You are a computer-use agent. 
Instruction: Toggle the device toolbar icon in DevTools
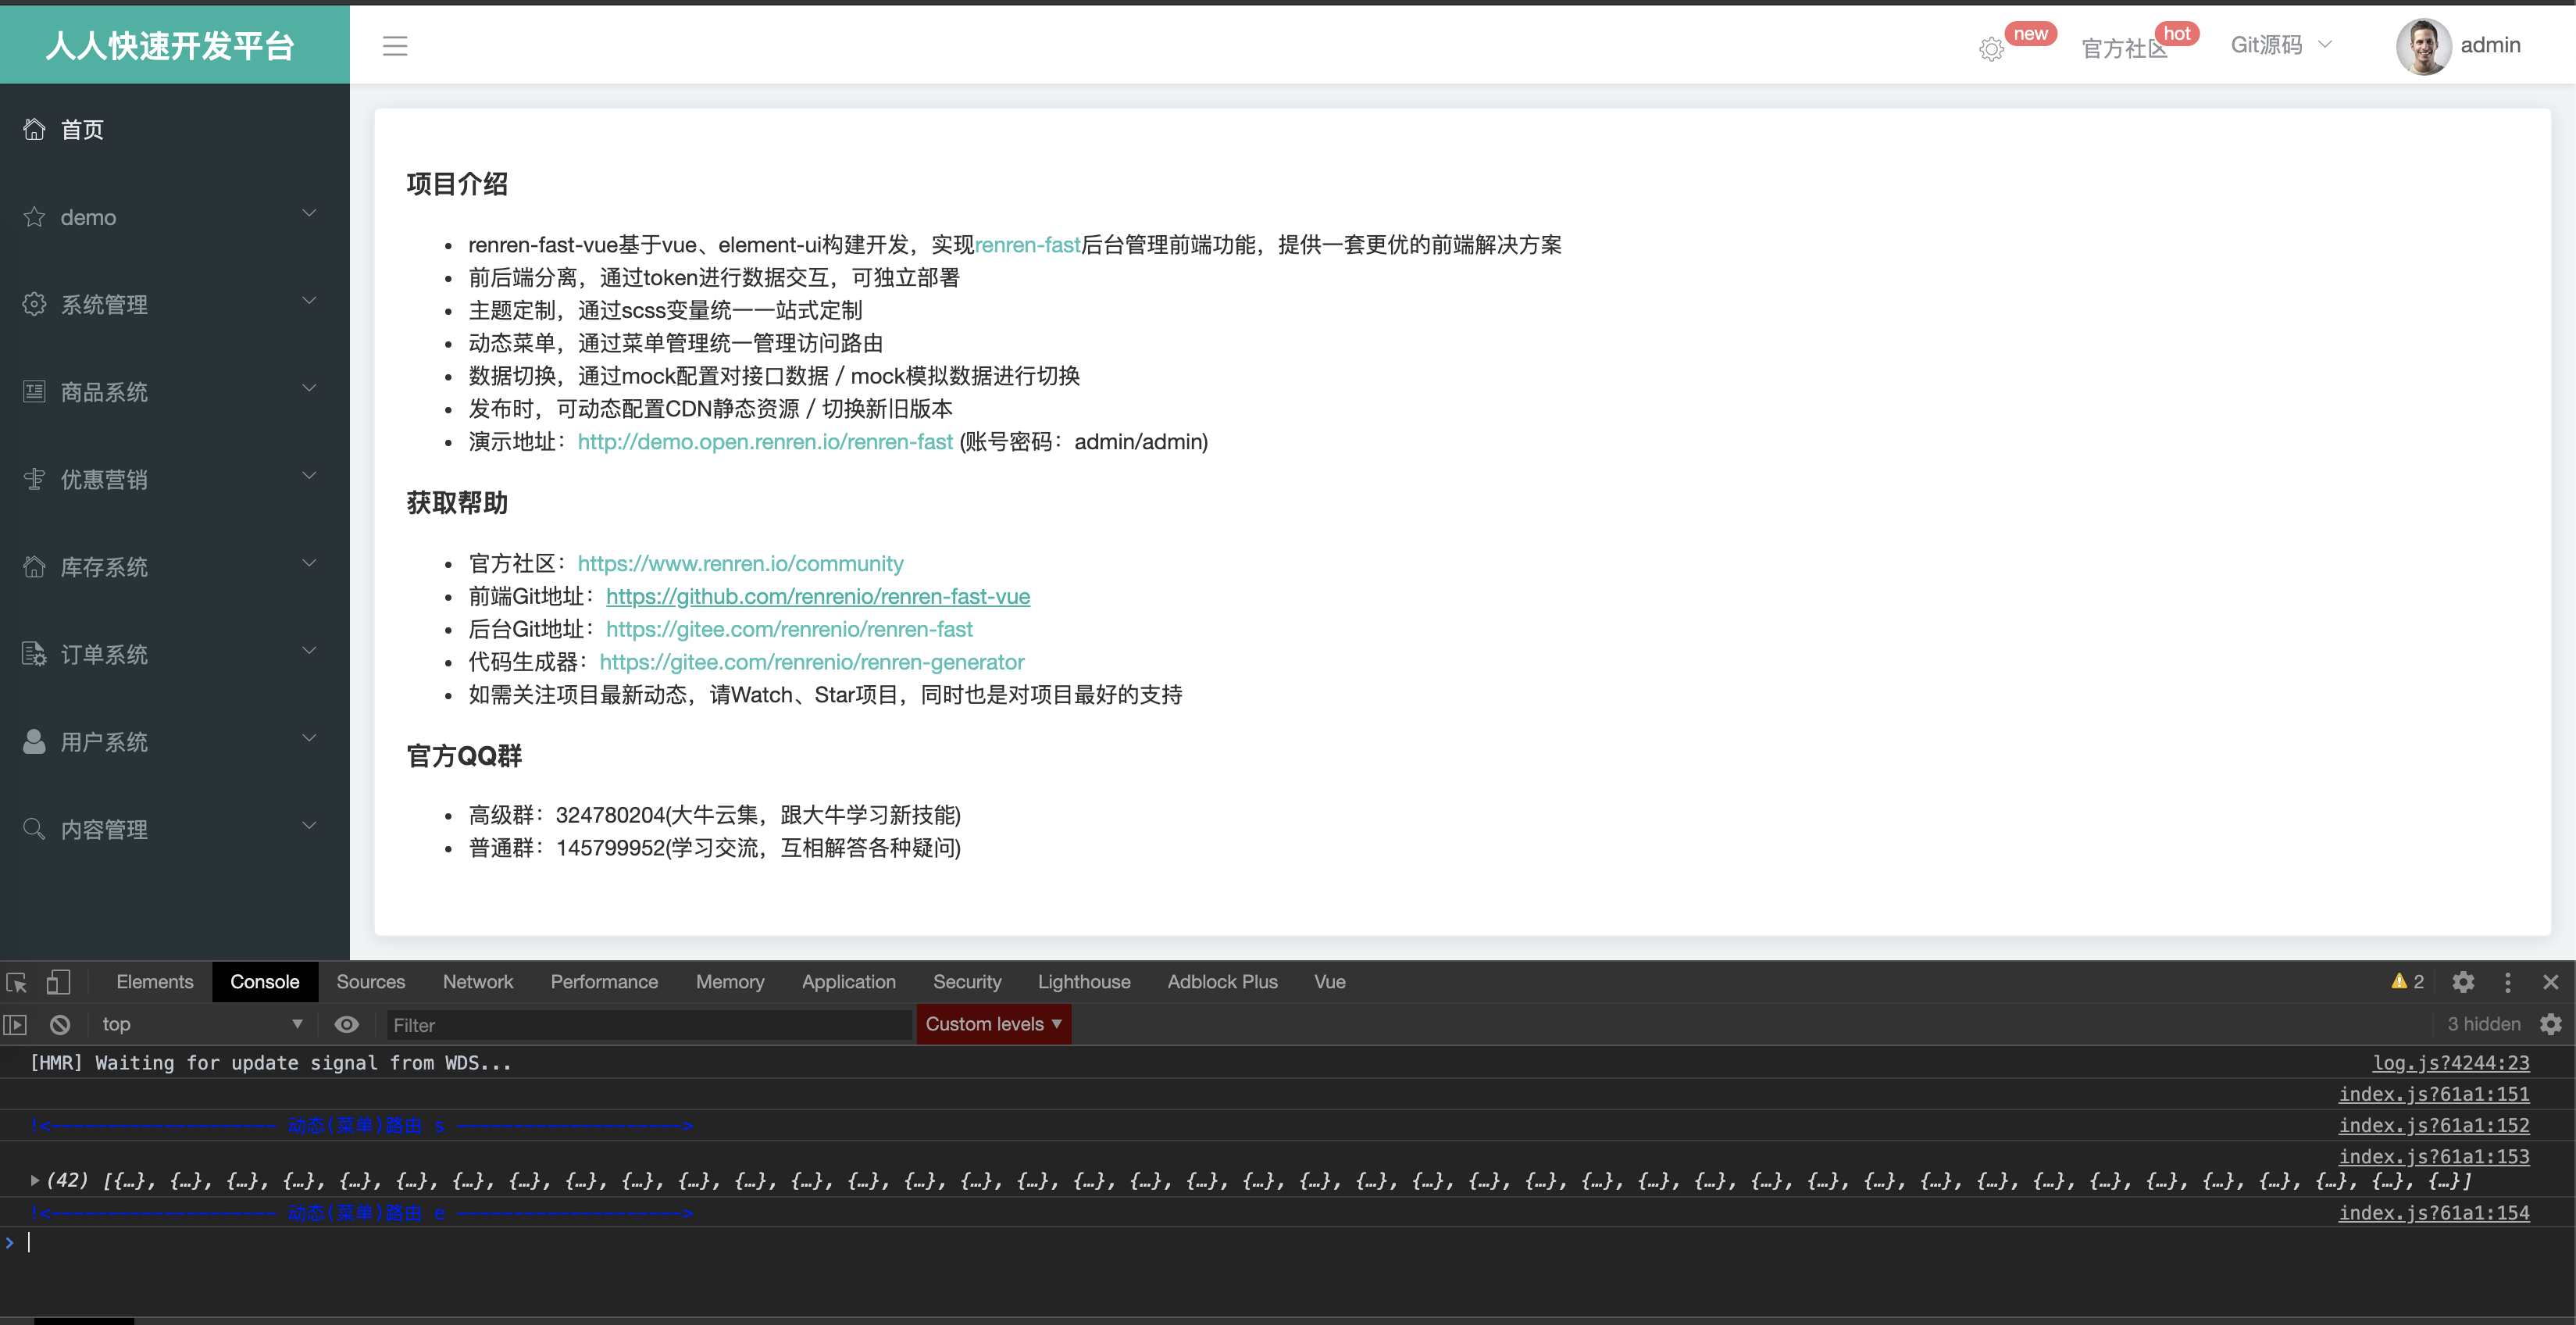pyautogui.click(x=58, y=982)
